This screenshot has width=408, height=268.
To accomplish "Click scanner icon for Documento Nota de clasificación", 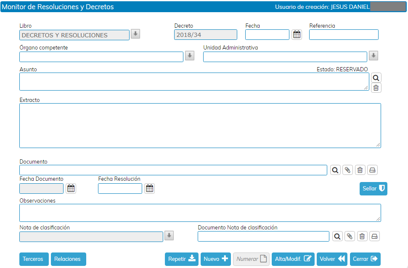I will (374, 237).
